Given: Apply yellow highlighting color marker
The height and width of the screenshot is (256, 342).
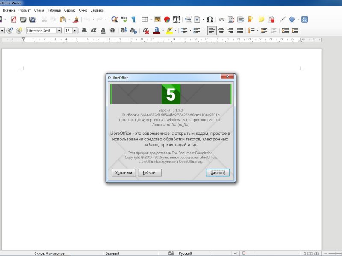Looking at the screenshot, I should click(169, 31).
